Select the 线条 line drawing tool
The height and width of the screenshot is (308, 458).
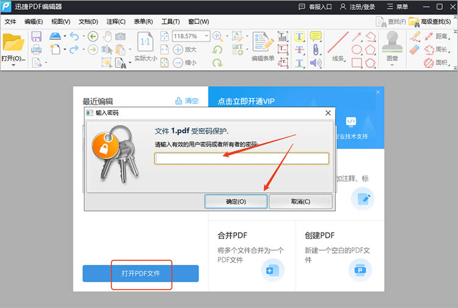[338, 46]
